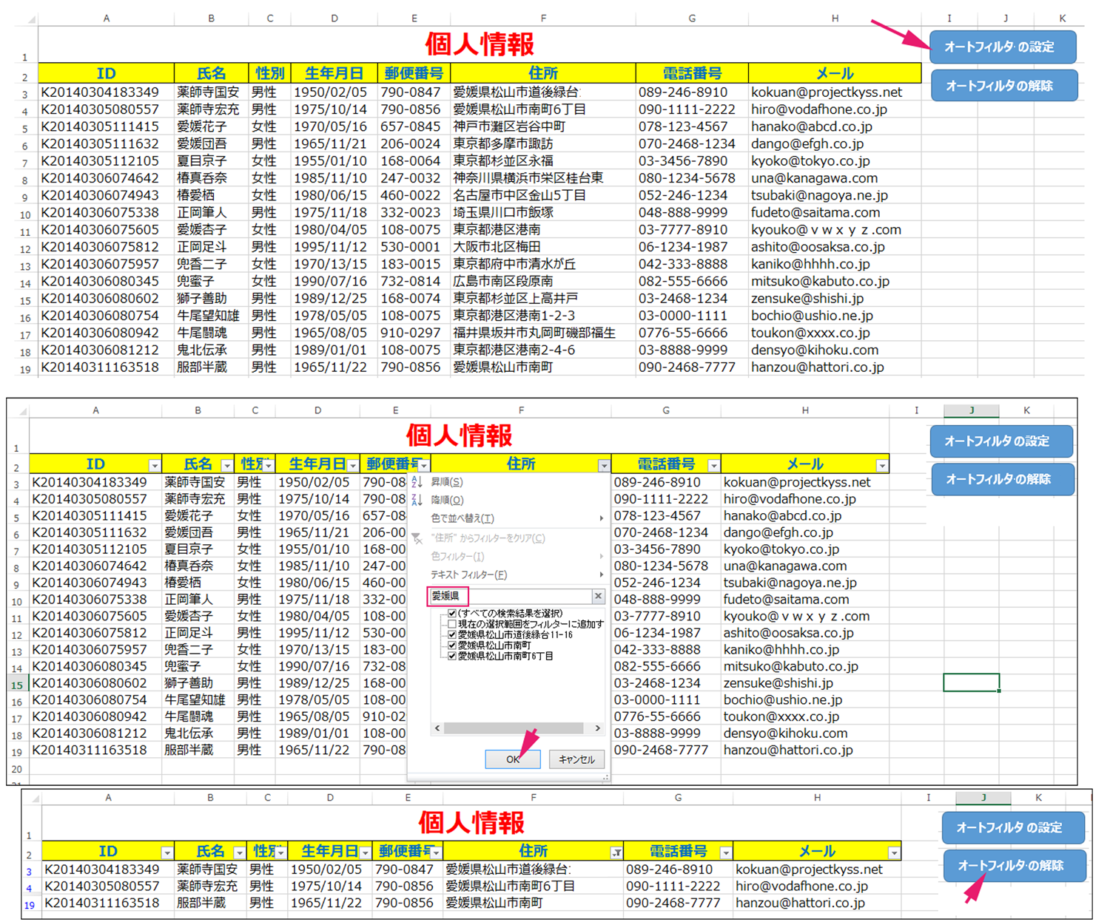Toggle 愛媛県松山市道後緑台11-16 checkbox
This screenshot has width=1110, height=922.
452,634
